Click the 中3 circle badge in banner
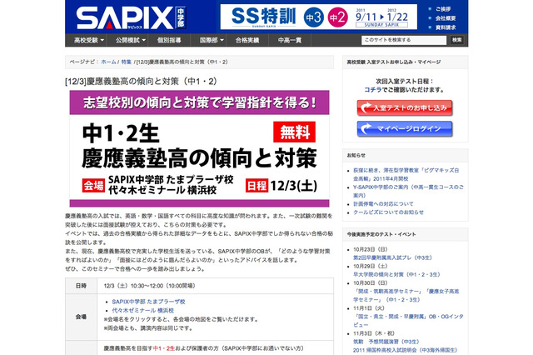533x355 pixels. (x=313, y=17)
